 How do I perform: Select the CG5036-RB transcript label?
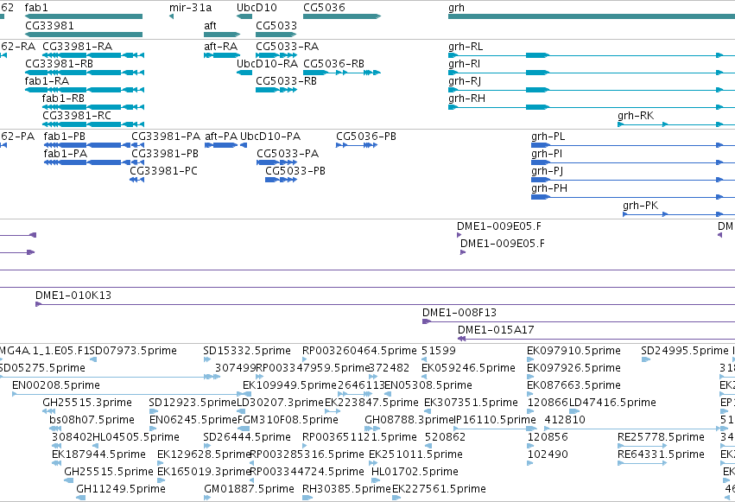333,64
